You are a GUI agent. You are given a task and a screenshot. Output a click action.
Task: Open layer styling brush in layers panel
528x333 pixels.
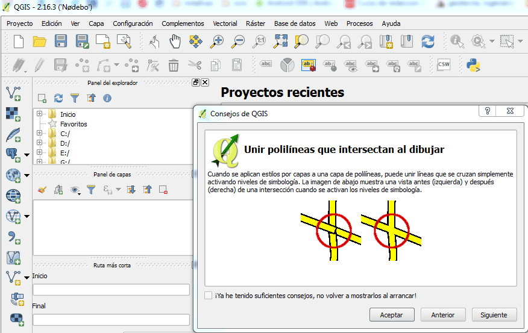coord(42,190)
